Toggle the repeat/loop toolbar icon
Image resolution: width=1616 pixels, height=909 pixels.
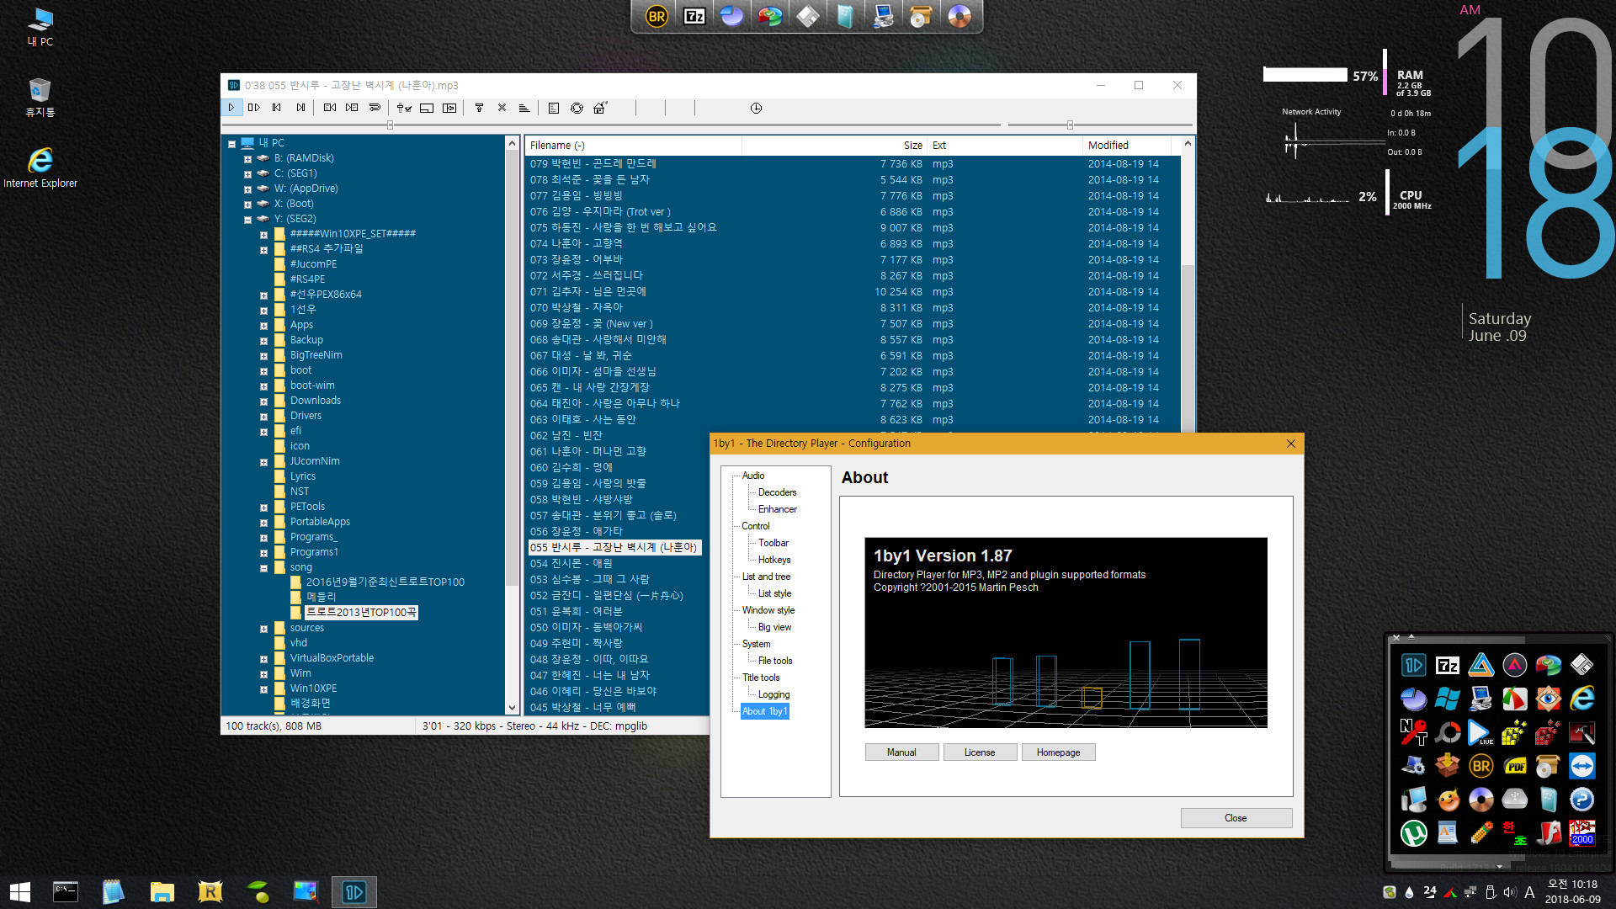coord(375,108)
